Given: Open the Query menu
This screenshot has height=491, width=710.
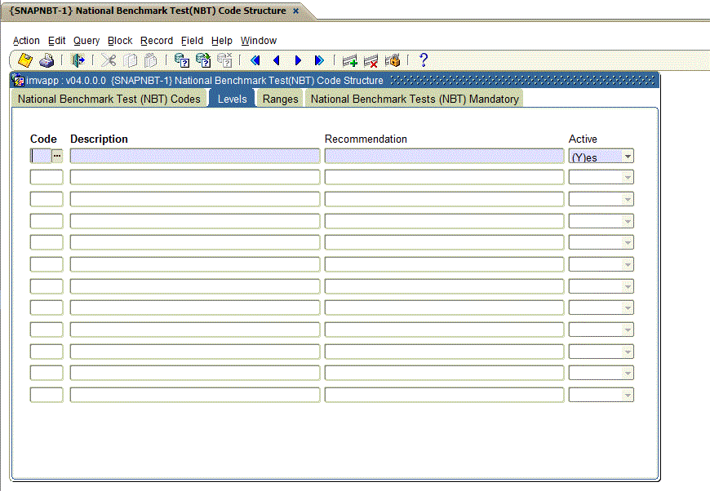Looking at the screenshot, I should (x=86, y=40).
